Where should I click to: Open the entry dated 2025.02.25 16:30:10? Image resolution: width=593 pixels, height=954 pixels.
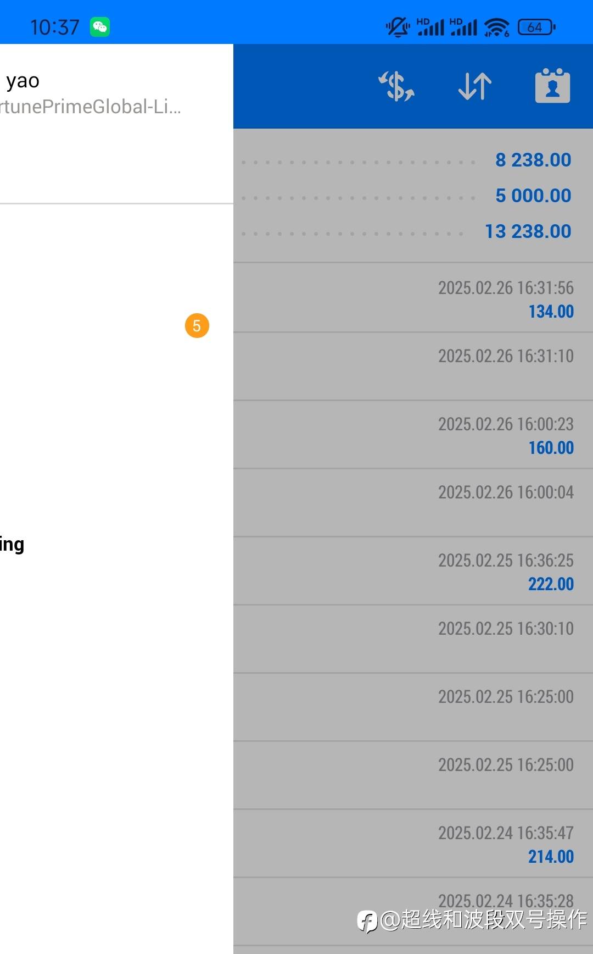(x=413, y=639)
